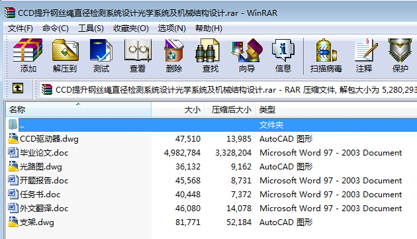
Task: Click the CCD驱动器.dwg file icon
Action: (x=13, y=138)
